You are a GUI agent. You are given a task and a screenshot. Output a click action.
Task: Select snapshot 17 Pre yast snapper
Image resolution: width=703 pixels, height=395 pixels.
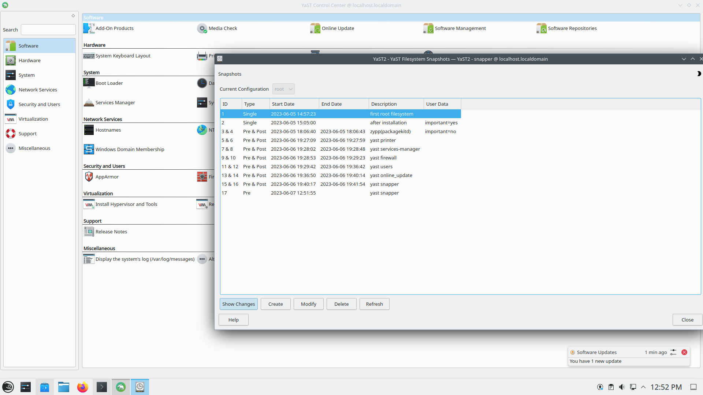341,193
